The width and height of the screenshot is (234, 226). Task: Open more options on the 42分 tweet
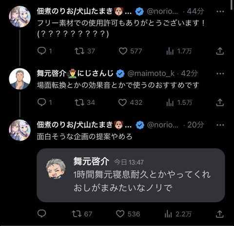tap(220, 74)
